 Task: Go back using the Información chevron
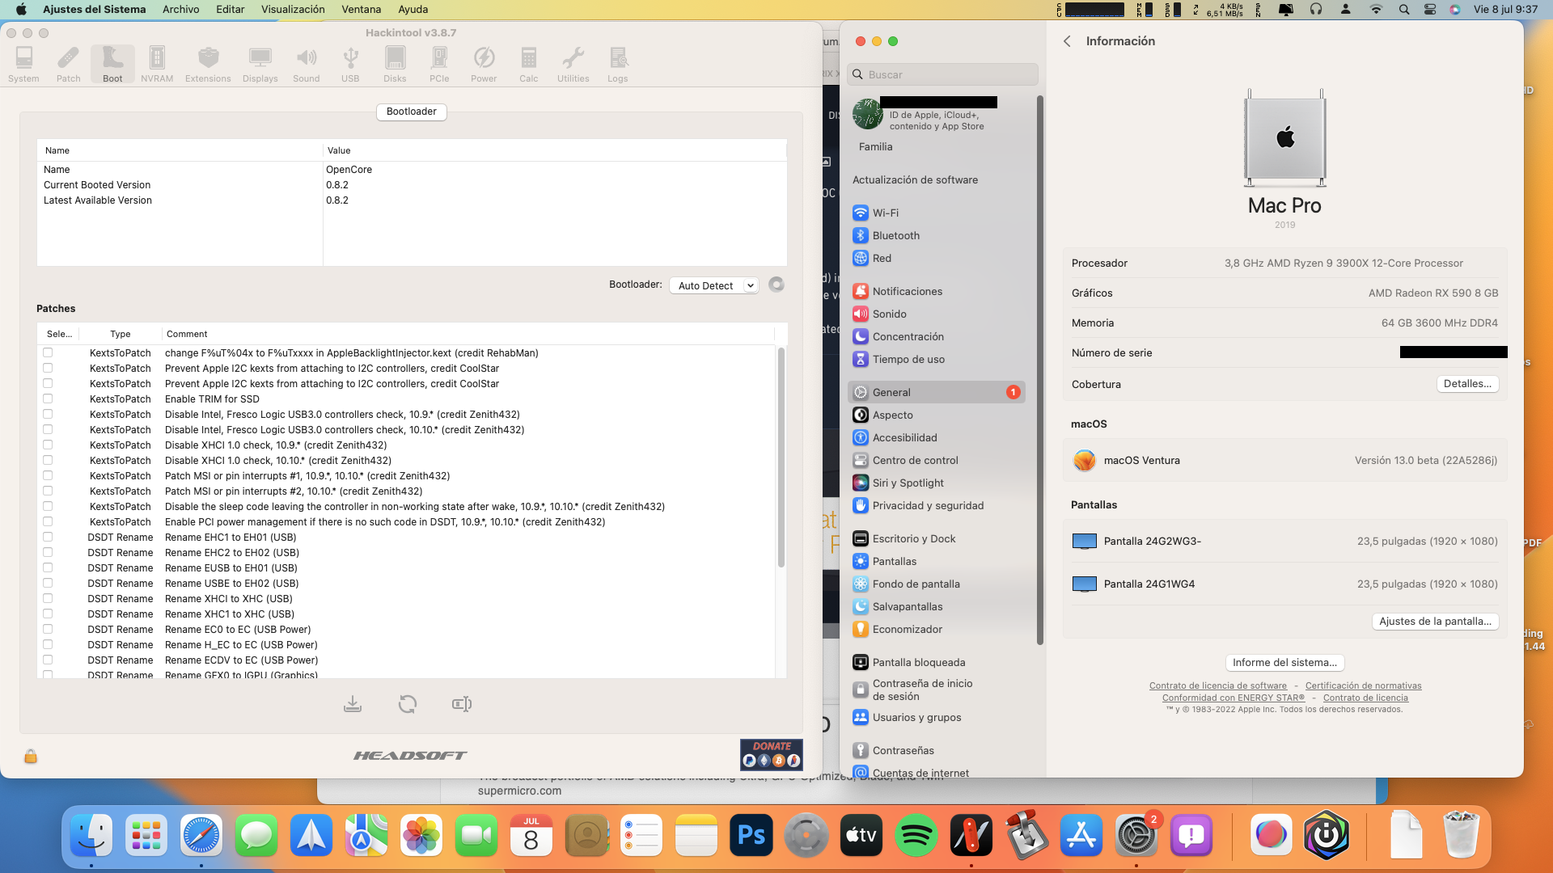[x=1067, y=41]
